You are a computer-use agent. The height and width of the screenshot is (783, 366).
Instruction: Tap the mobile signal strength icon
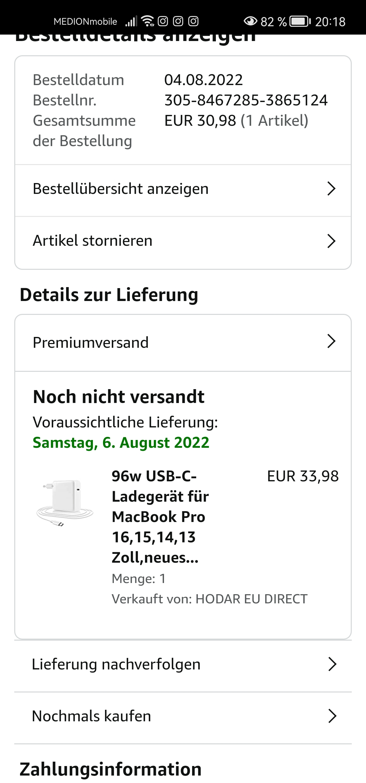131,21
